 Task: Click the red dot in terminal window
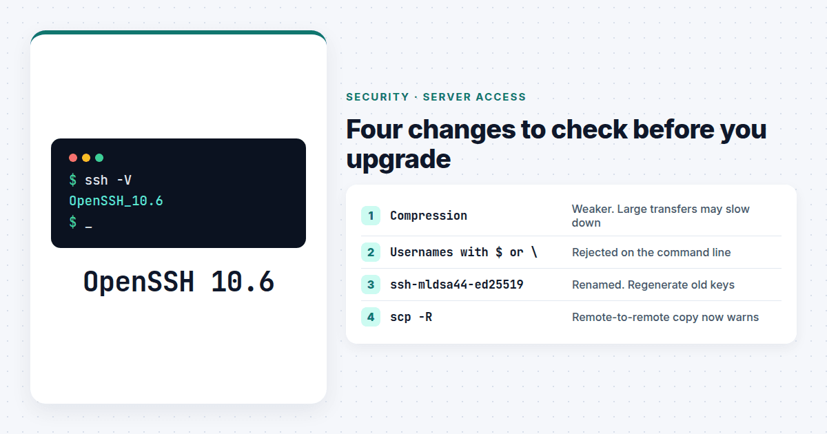click(73, 158)
